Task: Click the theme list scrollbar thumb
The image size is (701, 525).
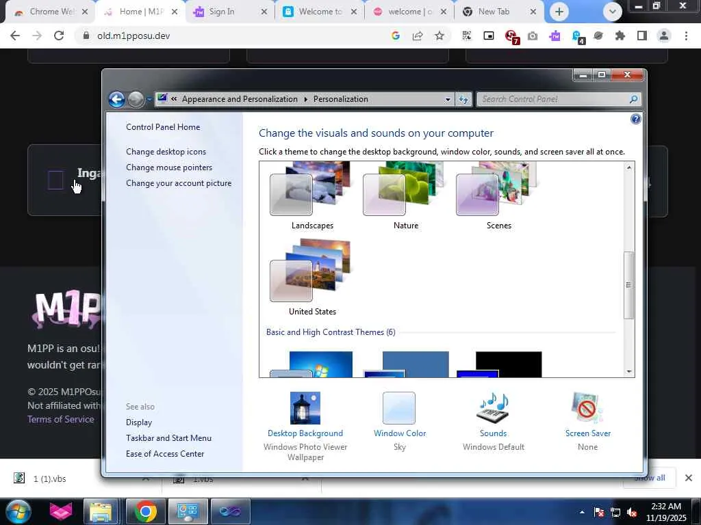Action: click(628, 285)
